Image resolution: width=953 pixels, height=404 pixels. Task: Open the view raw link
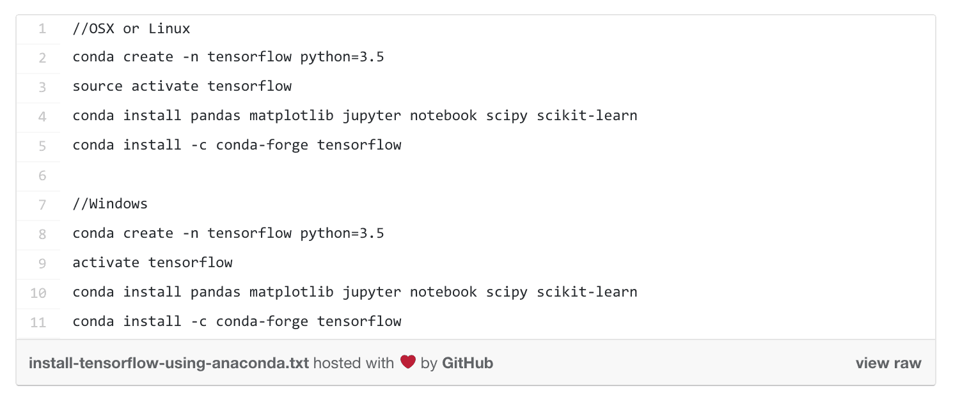888,363
